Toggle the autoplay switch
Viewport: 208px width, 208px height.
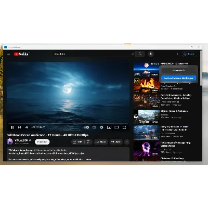[86, 127]
